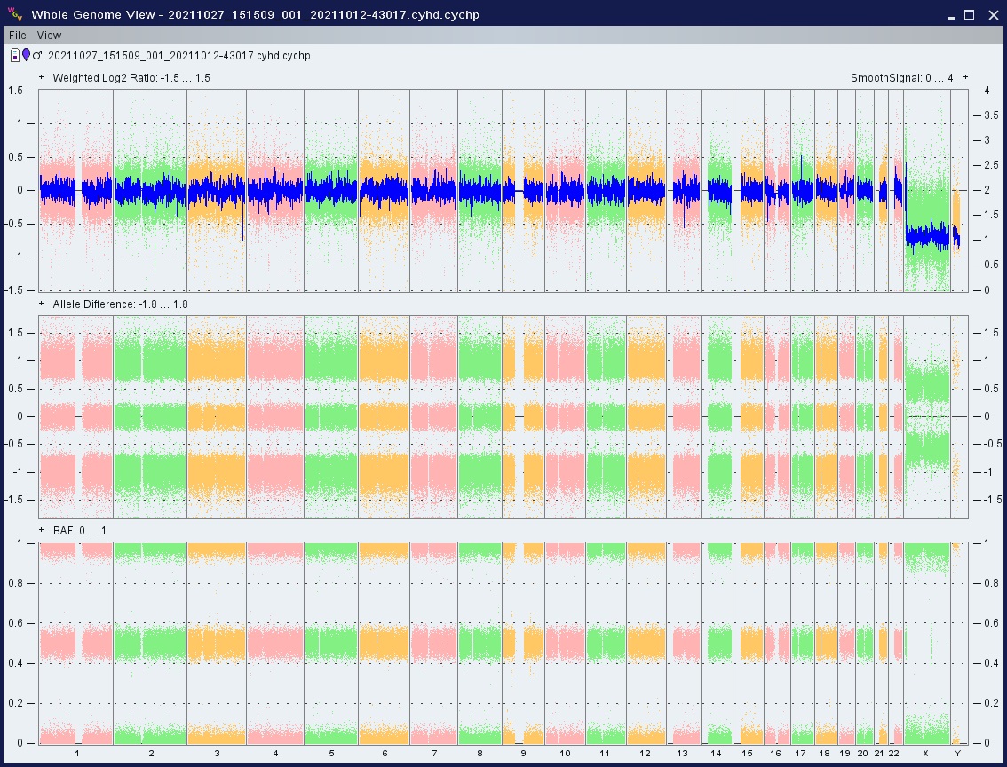
Task: Click the SmoothSignal range label
Action: 901,78
